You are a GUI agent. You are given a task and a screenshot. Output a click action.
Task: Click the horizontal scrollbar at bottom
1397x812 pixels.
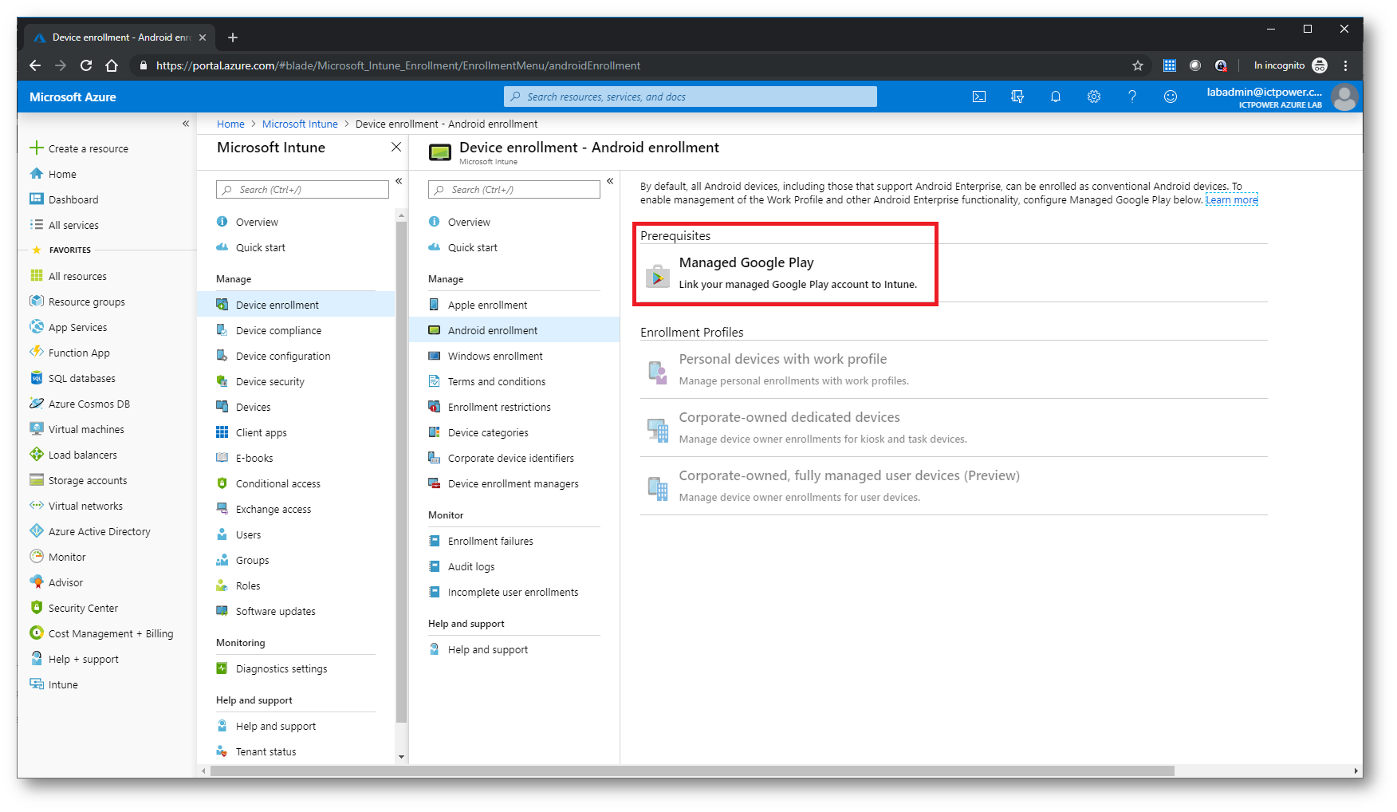[692, 771]
